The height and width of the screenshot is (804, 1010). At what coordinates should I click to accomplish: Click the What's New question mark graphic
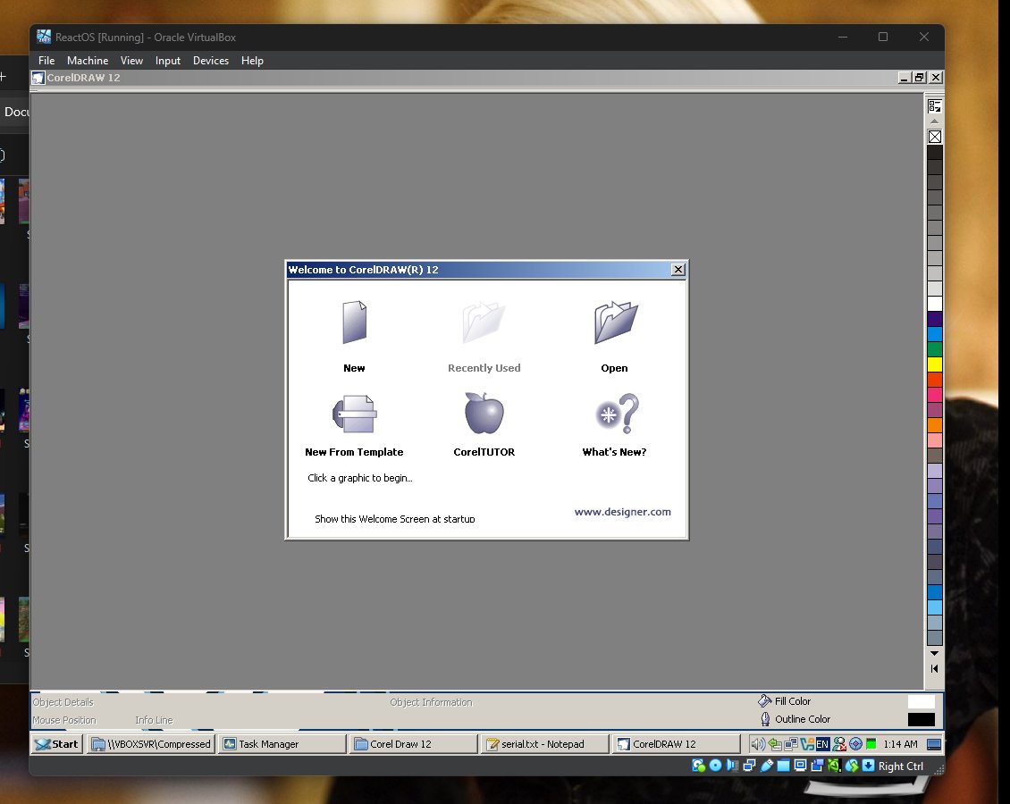click(x=617, y=414)
